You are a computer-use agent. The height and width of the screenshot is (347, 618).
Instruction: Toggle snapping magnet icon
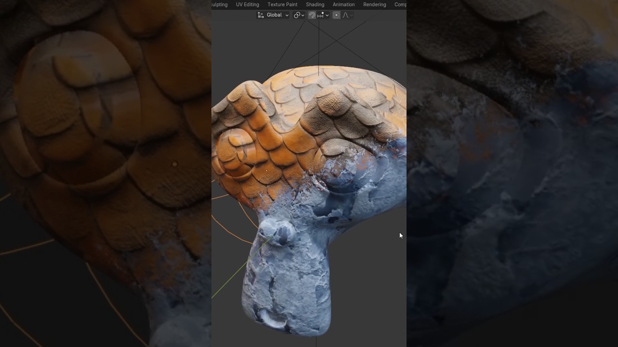click(x=312, y=15)
